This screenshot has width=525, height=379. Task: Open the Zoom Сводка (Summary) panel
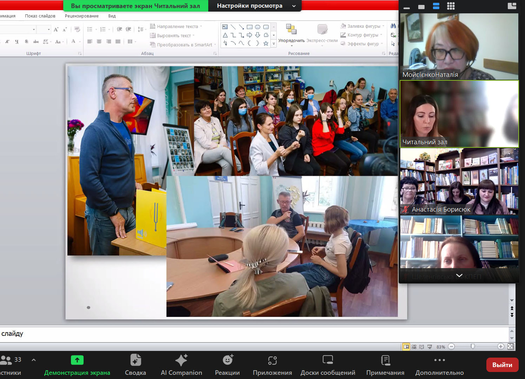coord(136,365)
